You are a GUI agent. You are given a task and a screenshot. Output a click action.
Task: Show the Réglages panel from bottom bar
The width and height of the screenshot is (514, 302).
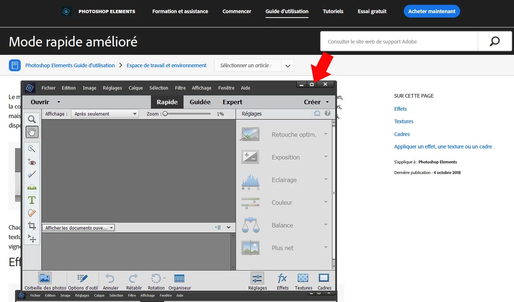(x=258, y=281)
